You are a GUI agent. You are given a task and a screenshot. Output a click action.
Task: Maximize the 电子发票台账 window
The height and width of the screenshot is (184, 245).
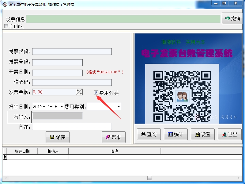224,3
